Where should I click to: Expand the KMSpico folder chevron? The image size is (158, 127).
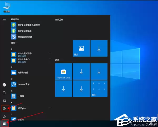coord(50,108)
